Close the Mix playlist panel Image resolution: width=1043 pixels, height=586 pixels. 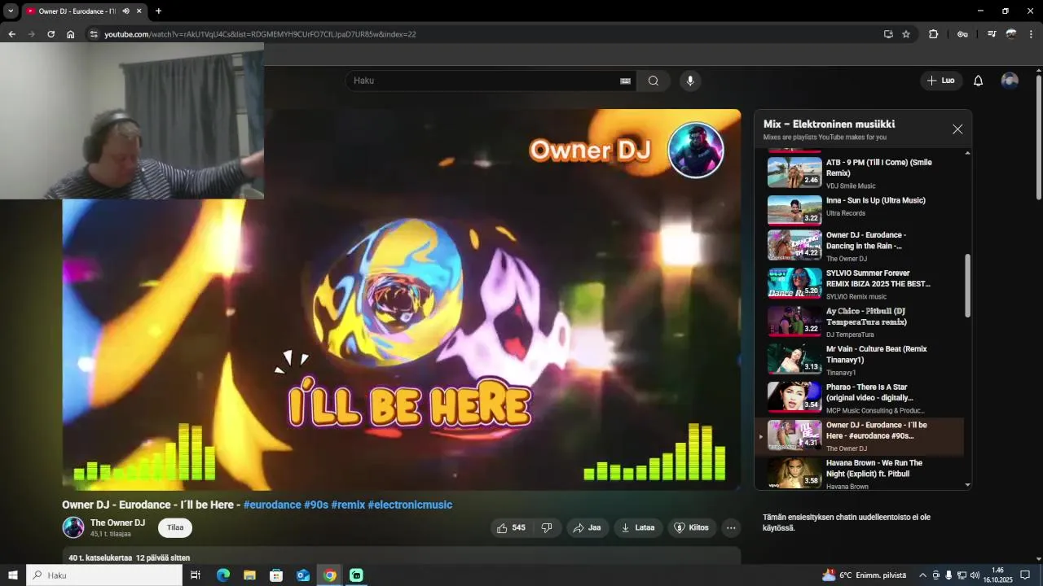point(957,129)
